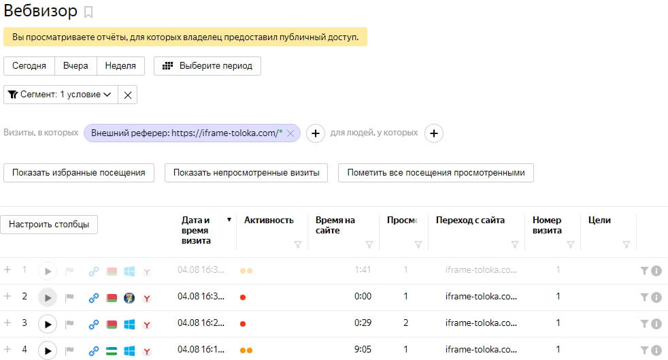668x360 pixels.
Task: Add a visit condition with plus
Action: point(315,133)
